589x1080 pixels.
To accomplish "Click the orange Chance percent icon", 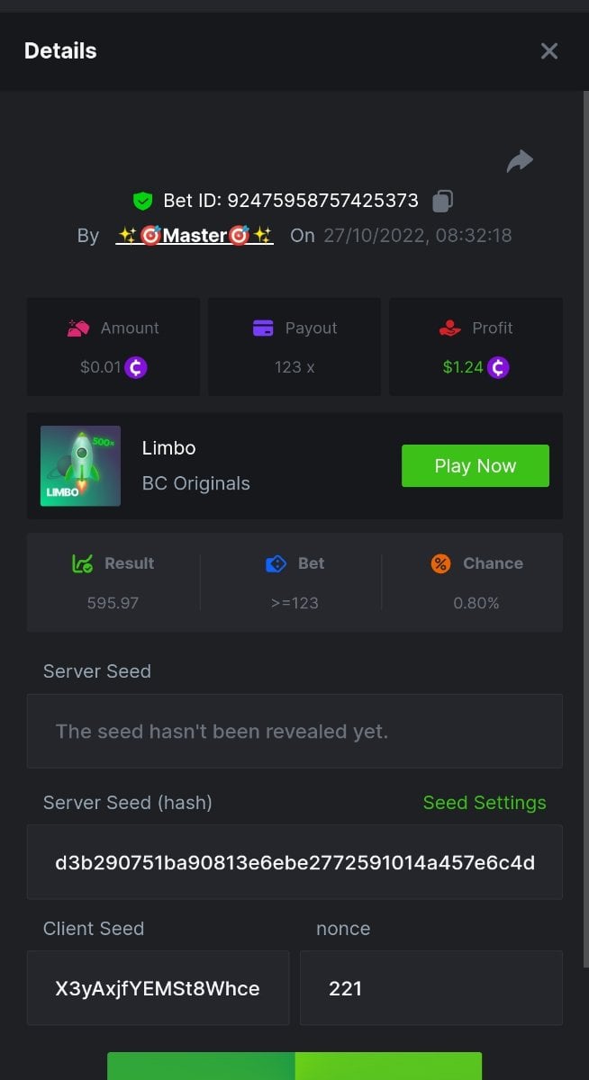I will coord(440,563).
